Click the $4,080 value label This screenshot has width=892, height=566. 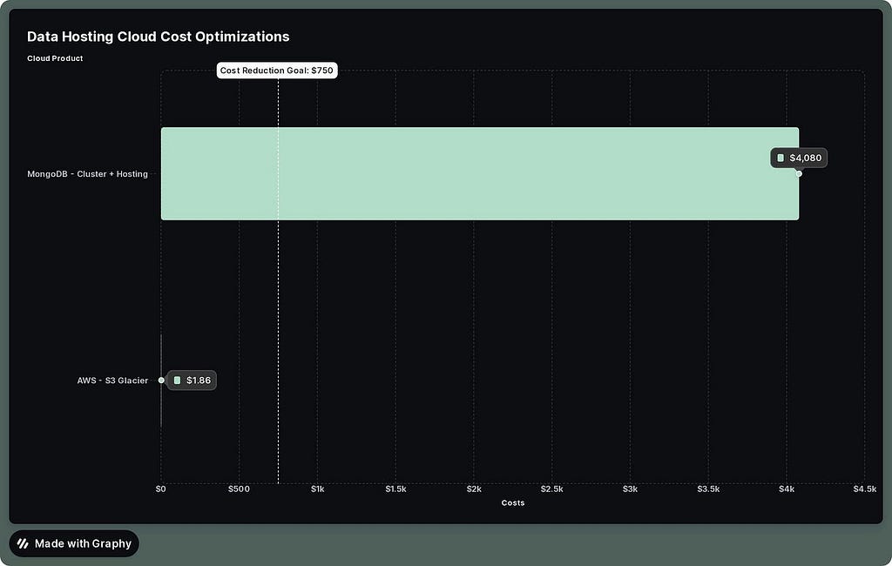coord(800,158)
